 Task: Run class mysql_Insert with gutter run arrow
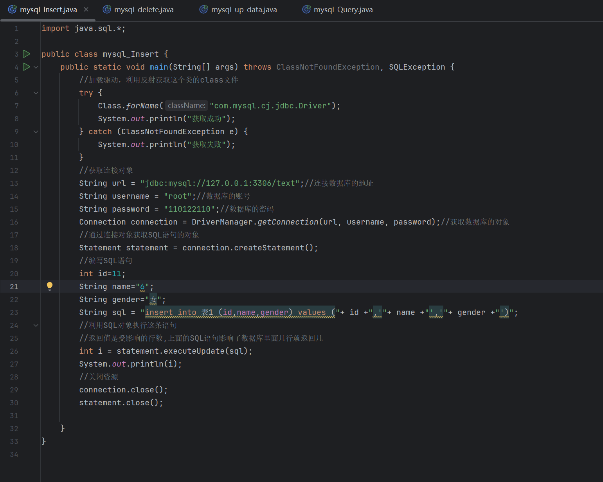(26, 54)
